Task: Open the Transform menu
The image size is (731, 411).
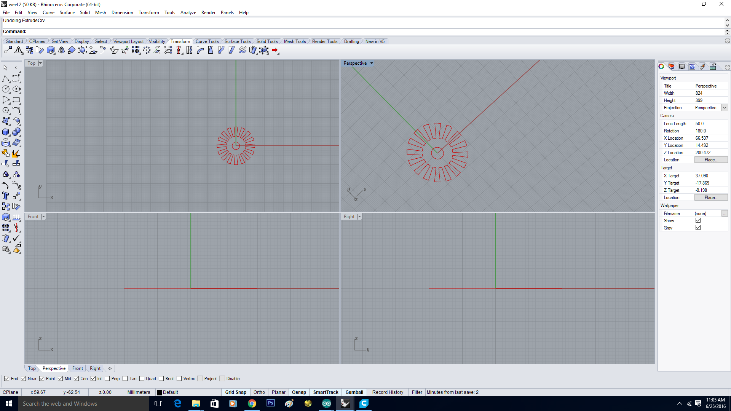Action: pos(148,13)
